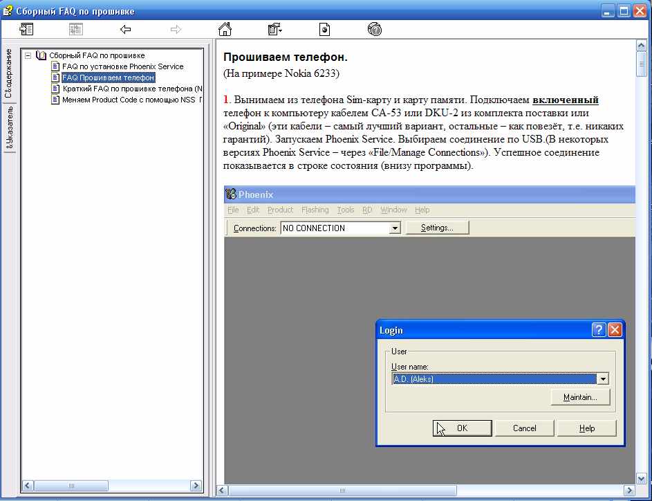Open the Tools menu in Phoenix
This screenshot has height=501, width=652.
pos(346,210)
